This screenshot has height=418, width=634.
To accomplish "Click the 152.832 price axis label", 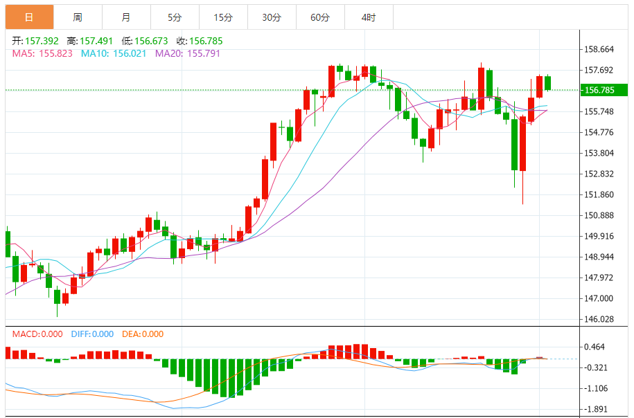I will (599, 174).
